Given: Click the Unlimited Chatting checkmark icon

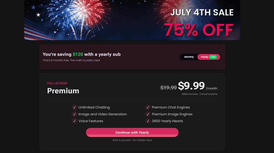Looking at the screenshot, I should click(x=74, y=107).
